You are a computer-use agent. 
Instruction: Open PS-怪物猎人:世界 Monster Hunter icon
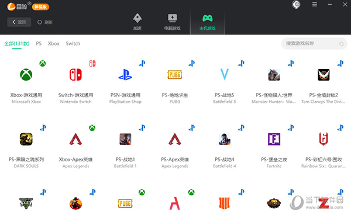pyautogui.click(x=274, y=75)
